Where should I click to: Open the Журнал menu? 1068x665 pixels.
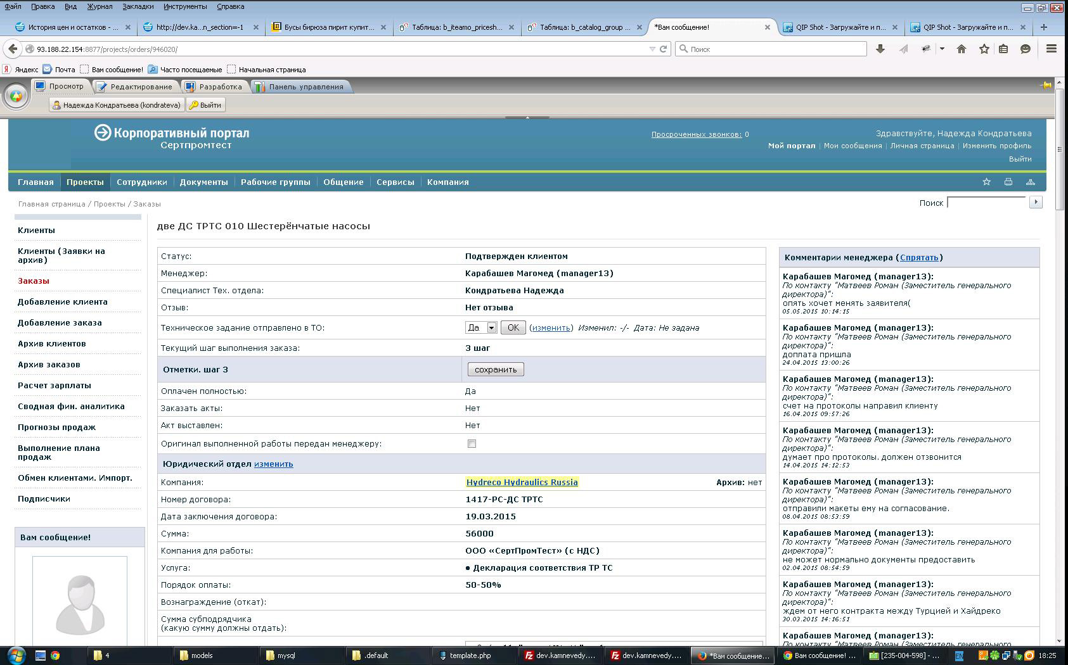click(x=100, y=6)
